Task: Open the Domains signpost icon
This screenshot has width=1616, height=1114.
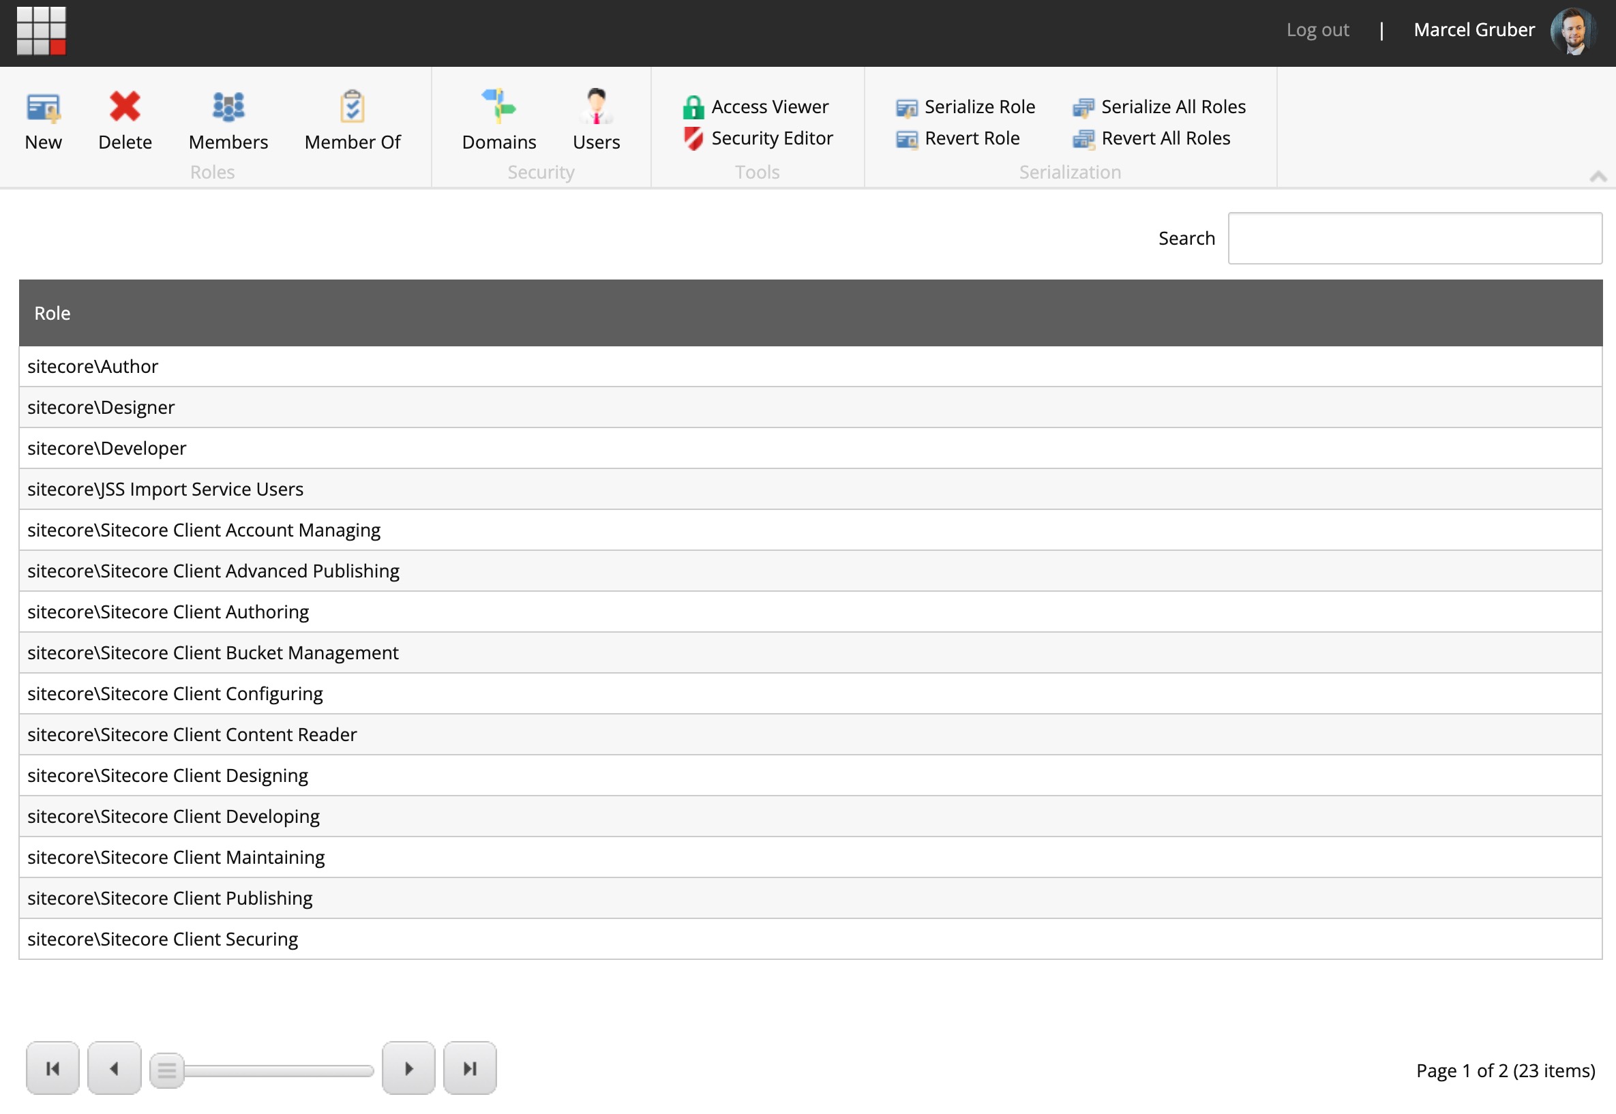Action: point(498,106)
